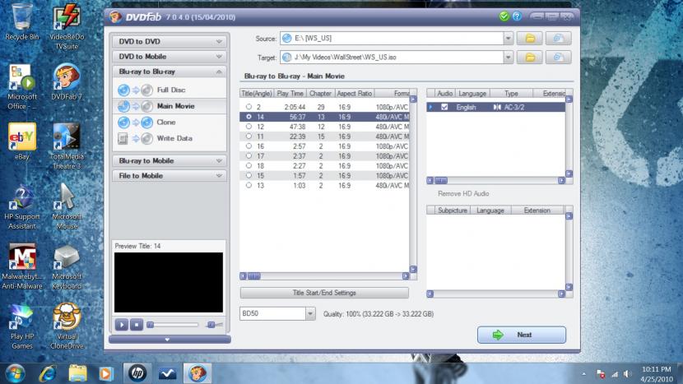Click the source disc image icon button

click(x=558, y=39)
